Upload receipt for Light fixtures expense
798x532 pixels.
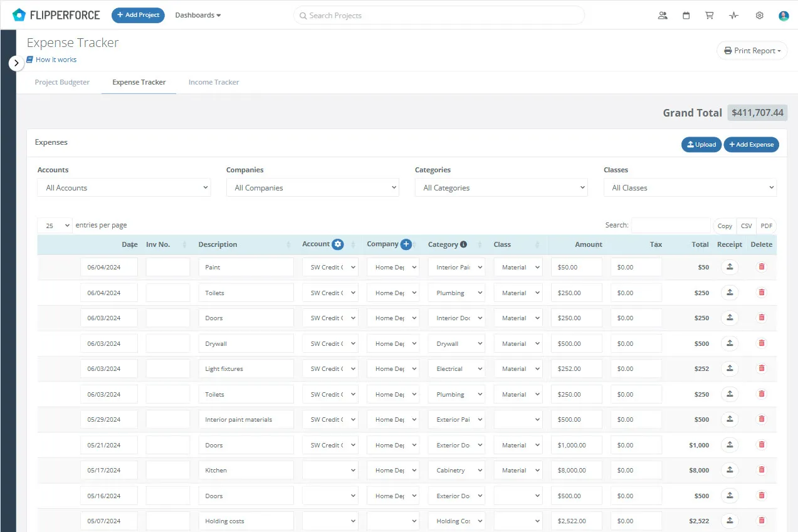point(730,368)
